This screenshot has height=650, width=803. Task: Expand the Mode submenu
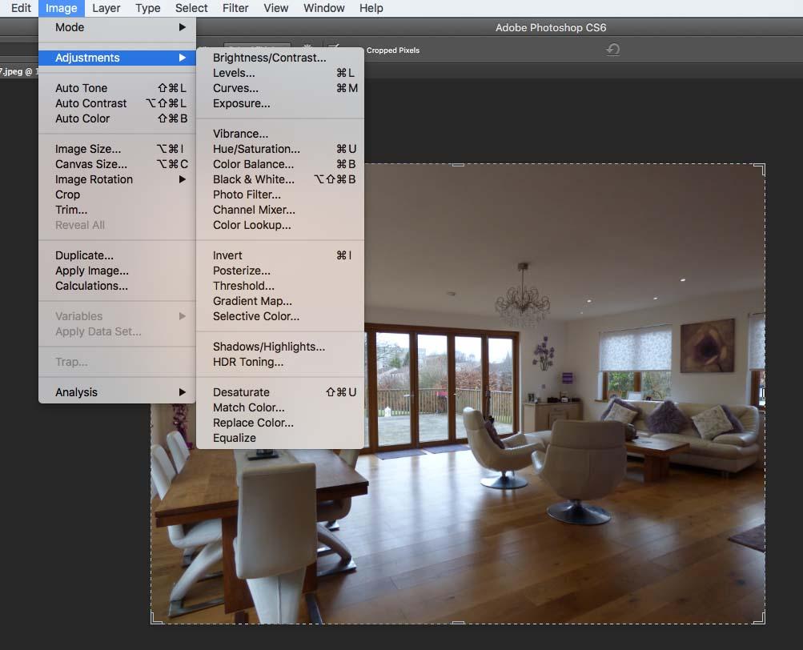click(x=117, y=27)
